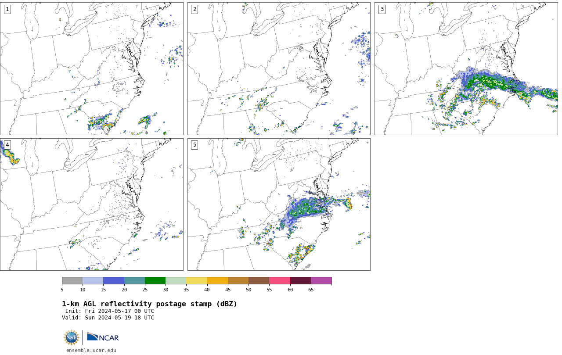
Task: Click the colorbar tick label 50
Action: [x=249, y=290]
